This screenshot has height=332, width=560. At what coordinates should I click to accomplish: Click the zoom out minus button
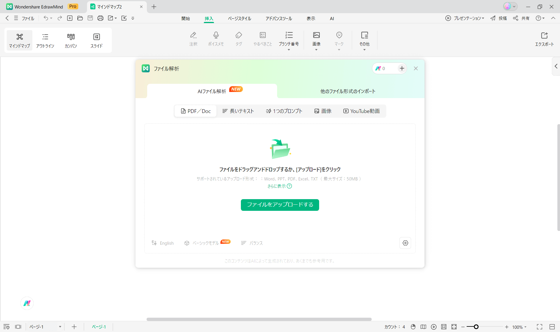point(463,327)
